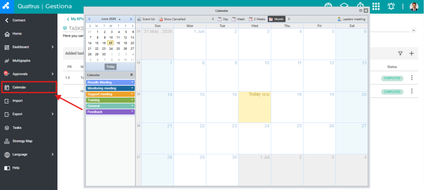Screen dimensions: 424x190
Task: Open the apps grid icon
Action: [376, 7]
